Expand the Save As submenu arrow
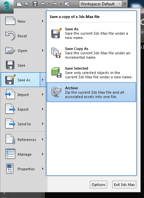This screenshot has width=144, height=198. coord(43,80)
